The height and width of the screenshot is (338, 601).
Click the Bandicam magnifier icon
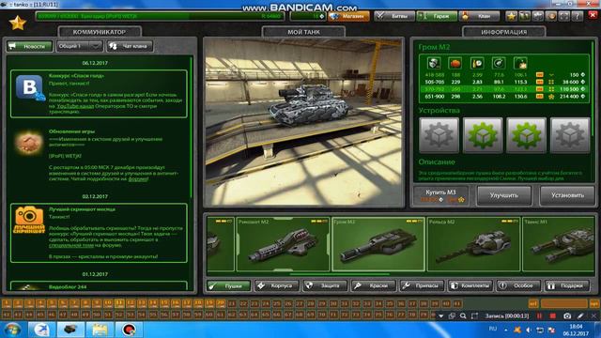pos(463,316)
